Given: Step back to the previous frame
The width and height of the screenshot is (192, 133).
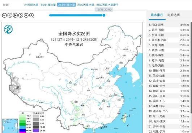Looking at the screenshot, I should click(x=10, y=15).
